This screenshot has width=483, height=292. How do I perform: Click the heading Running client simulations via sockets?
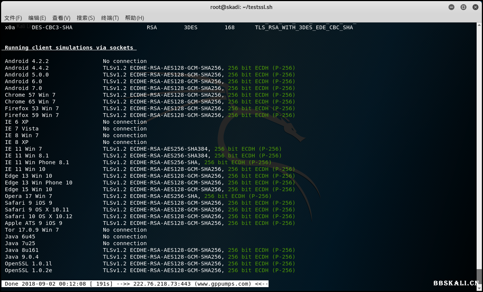point(69,48)
